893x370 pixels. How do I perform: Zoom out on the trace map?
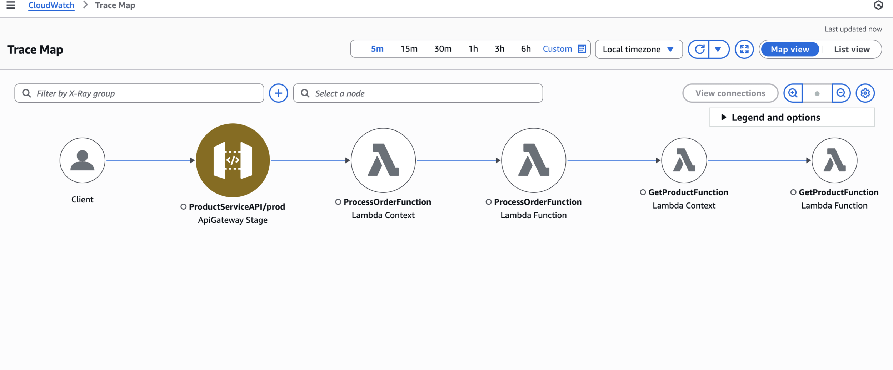pyautogui.click(x=841, y=93)
